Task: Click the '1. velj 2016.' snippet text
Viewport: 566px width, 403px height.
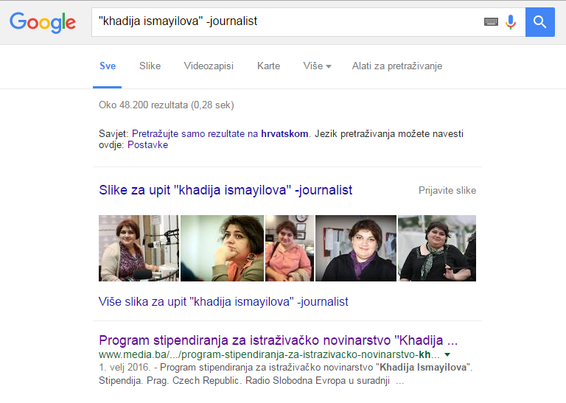Action: pos(125,368)
